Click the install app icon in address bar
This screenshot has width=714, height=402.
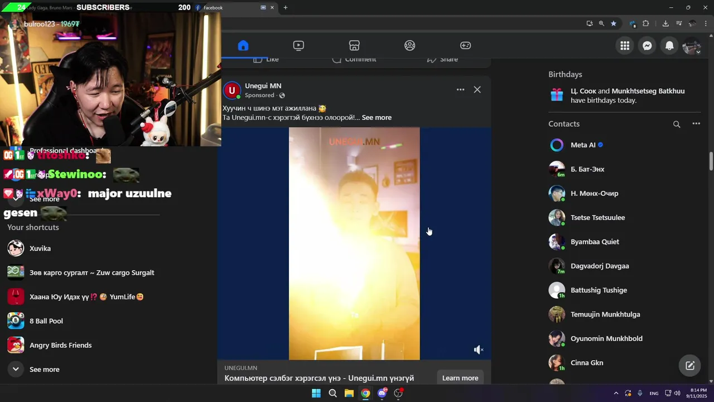(590, 23)
